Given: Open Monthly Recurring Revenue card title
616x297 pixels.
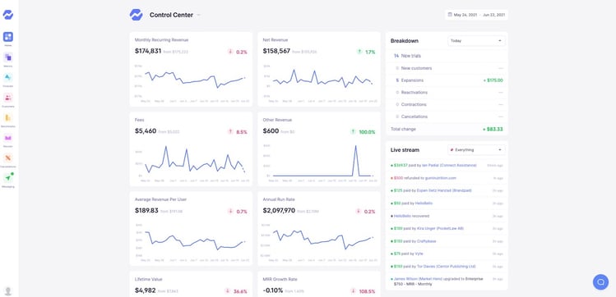Looking at the screenshot, I should click(161, 40).
